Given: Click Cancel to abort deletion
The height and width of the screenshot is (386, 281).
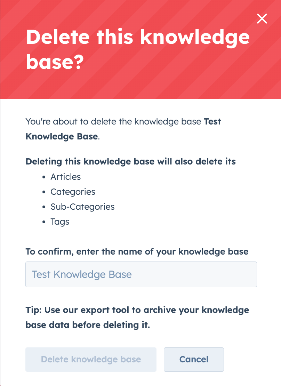Looking at the screenshot, I should click(x=194, y=359).
